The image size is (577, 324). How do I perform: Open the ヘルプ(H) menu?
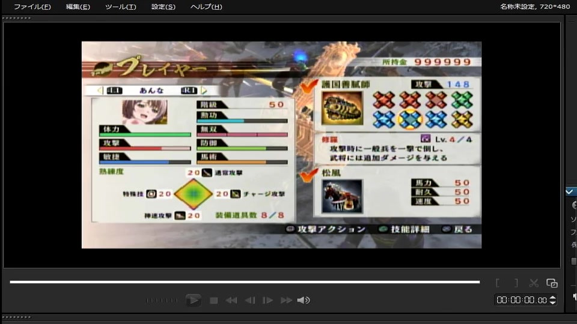206,7
